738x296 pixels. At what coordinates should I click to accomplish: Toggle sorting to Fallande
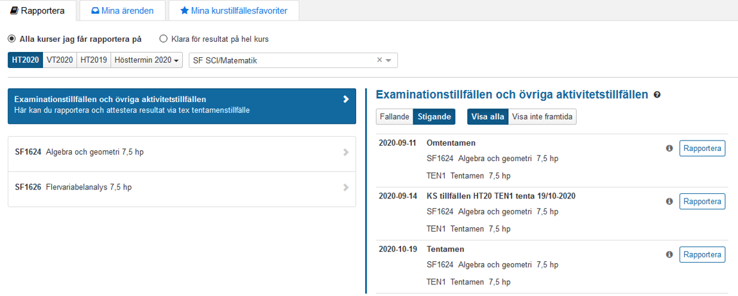tap(394, 117)
